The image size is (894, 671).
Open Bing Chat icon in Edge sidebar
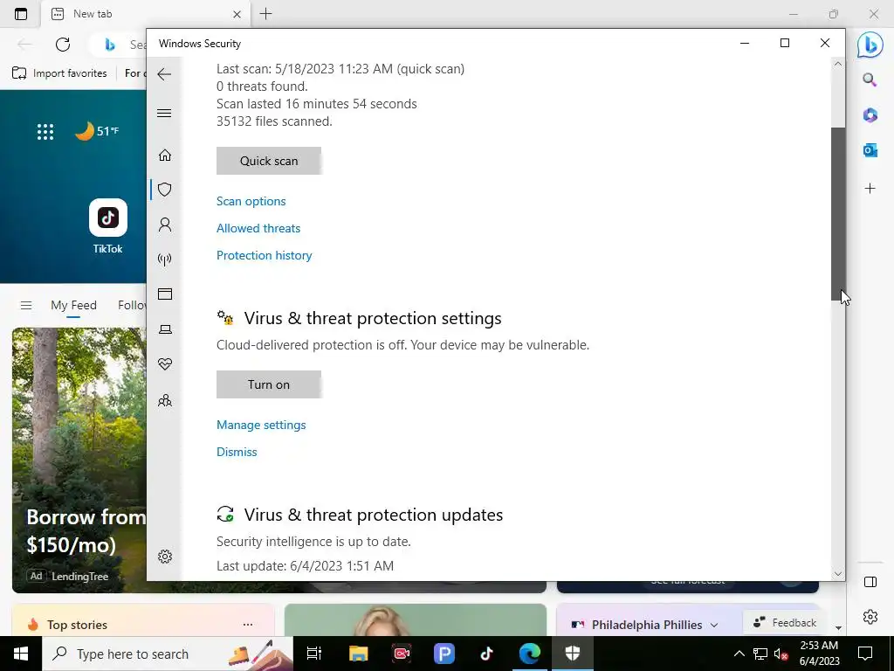pos(870,45)
